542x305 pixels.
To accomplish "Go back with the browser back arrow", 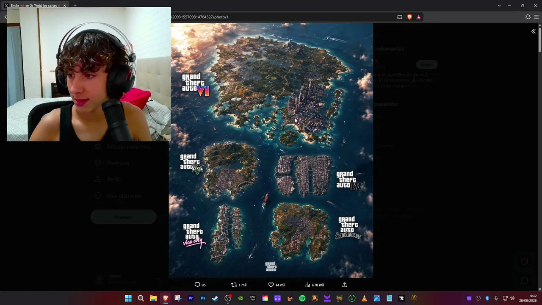I will [x=5, y=17].
